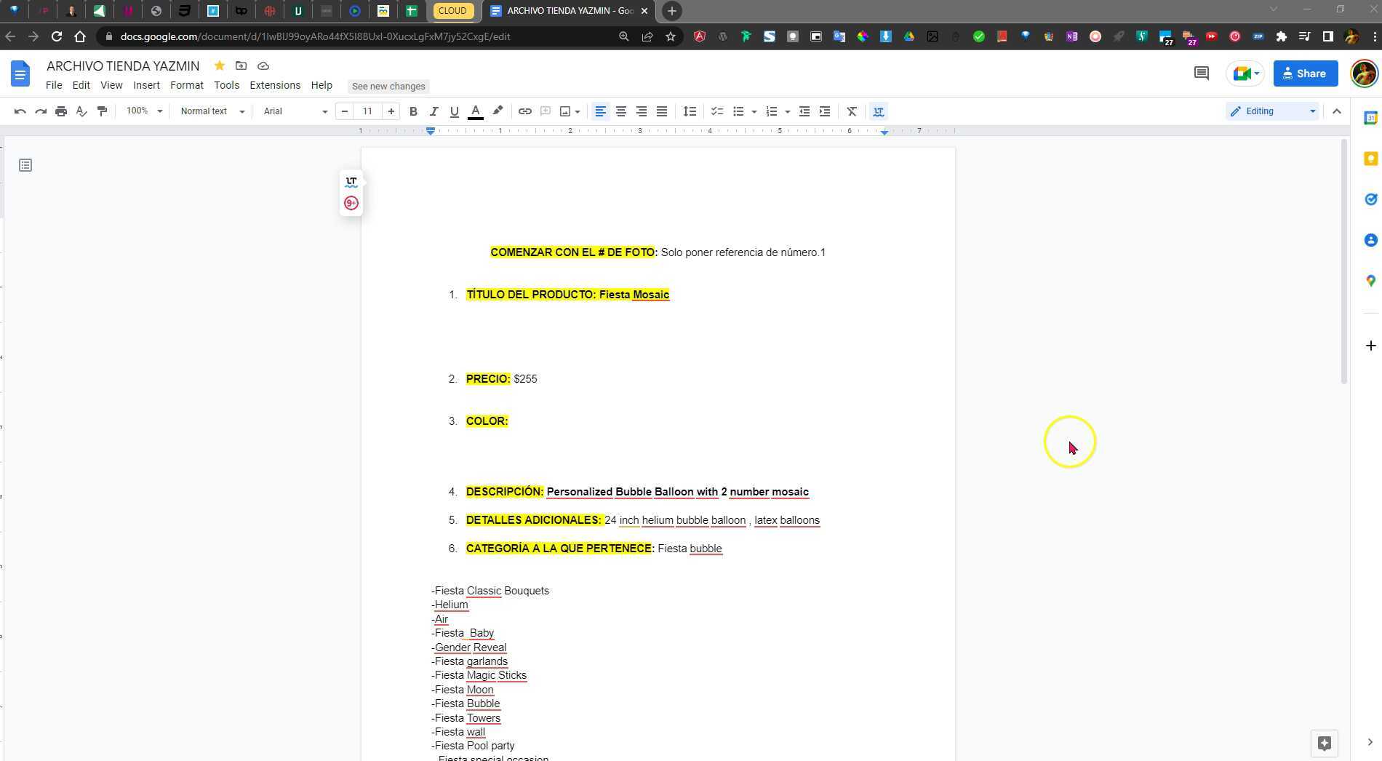This screenshot has height=761, width=1382.
Task: Decrease the indent
Action: tap(804, 111)
